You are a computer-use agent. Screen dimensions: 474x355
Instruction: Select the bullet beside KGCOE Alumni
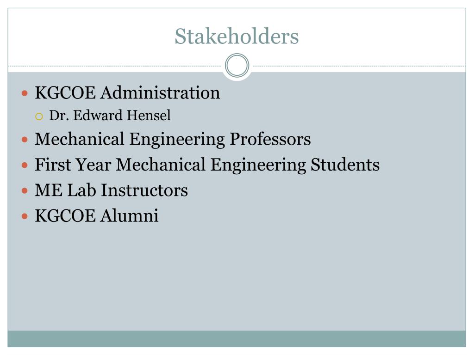click(25, 216)
